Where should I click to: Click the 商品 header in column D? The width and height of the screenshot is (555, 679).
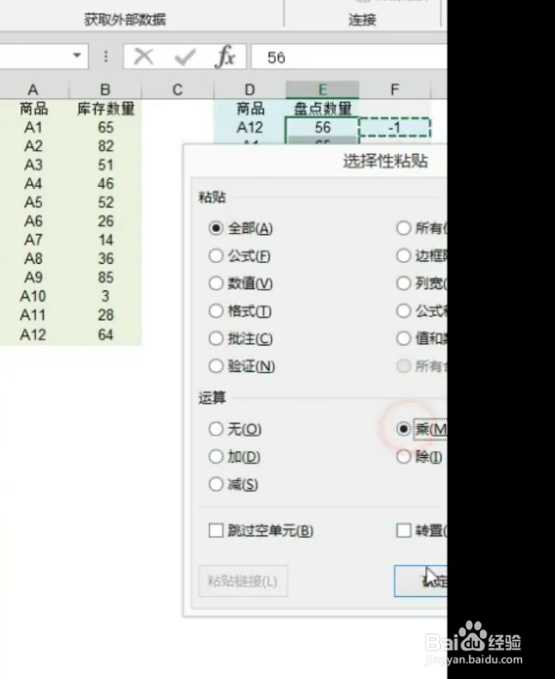250,109
